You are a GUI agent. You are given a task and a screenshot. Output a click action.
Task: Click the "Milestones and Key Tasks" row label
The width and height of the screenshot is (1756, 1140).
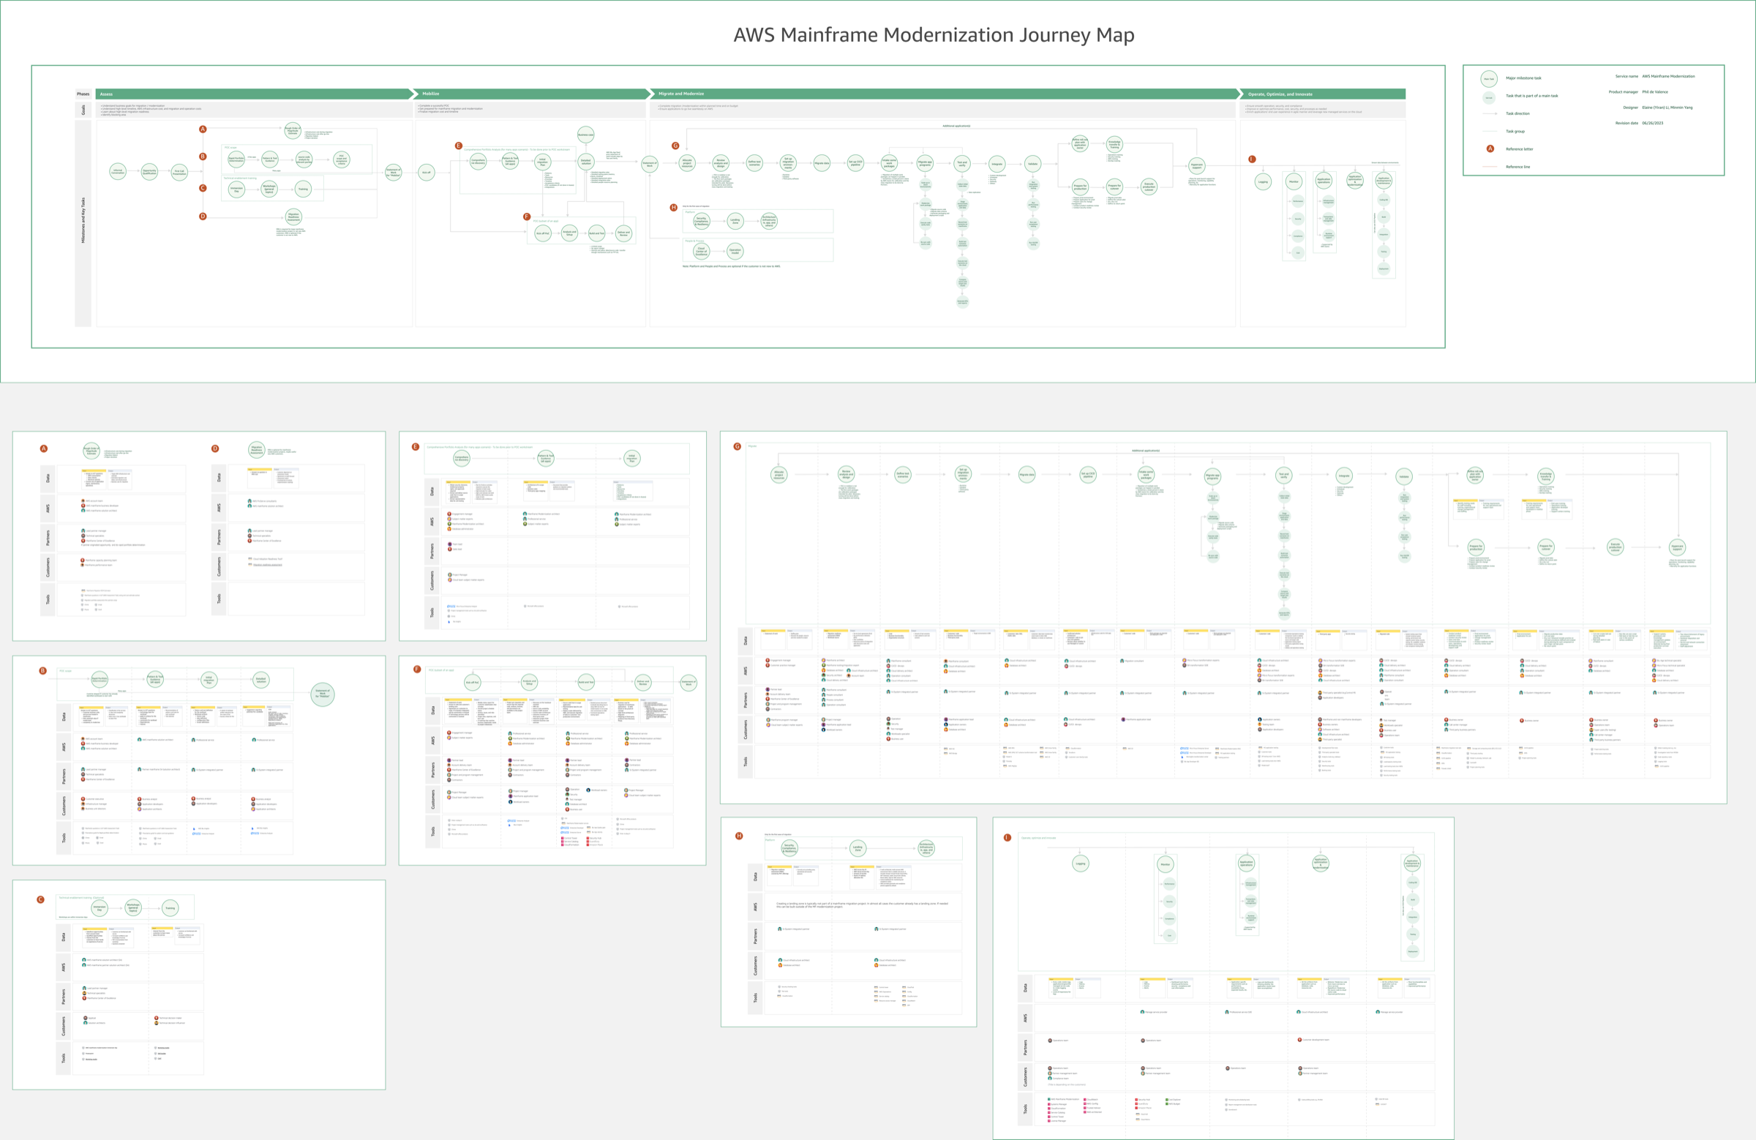[x=83, y=222]
